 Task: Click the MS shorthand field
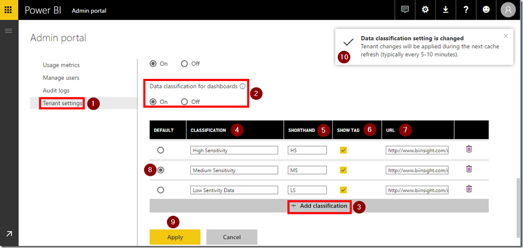tap(307, 170)
